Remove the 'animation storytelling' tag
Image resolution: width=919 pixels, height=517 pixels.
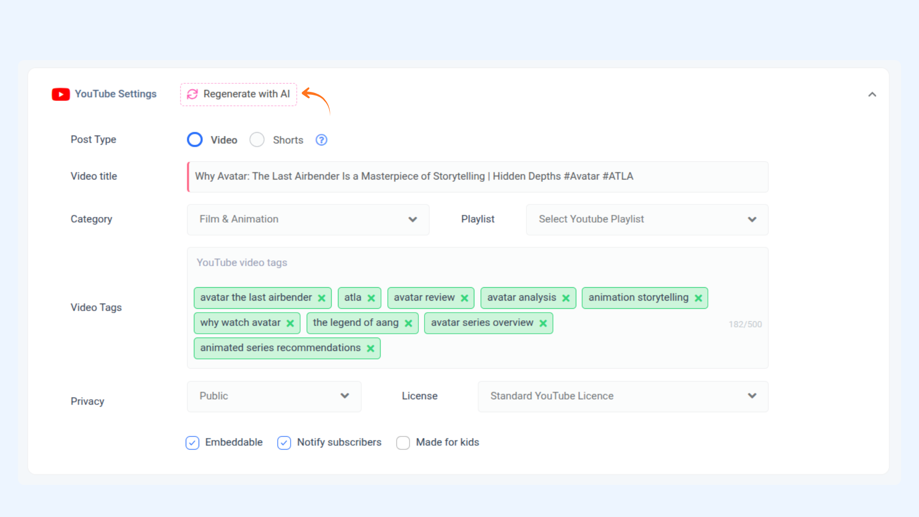point(698,298)
